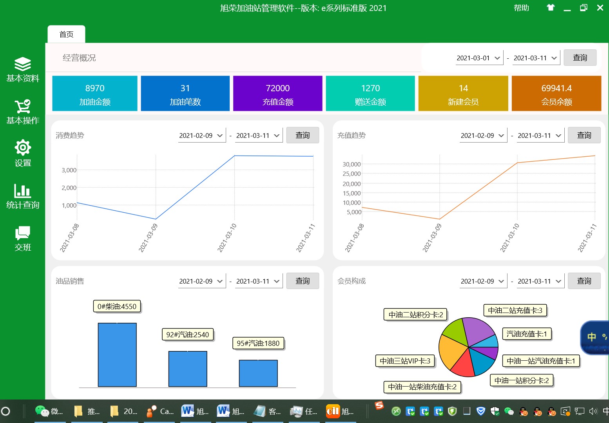The image size is (609, 423).
Task: Click the 汽油充值卡:1 pie label
Action: click(527, 334)
